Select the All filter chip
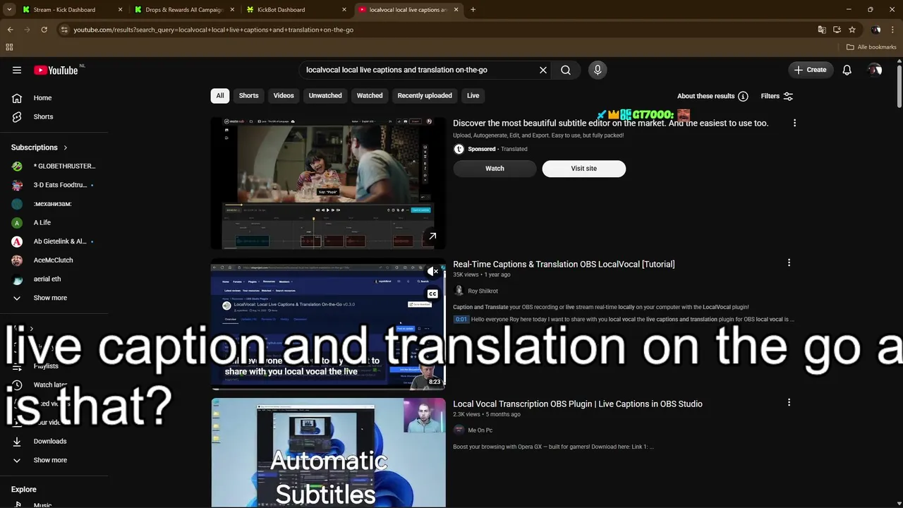 tap(220, 96)
